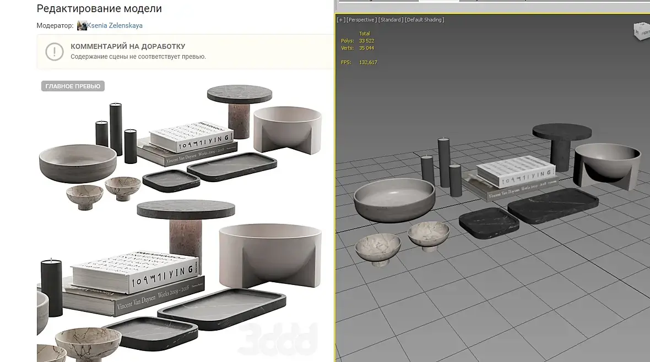Click the Polys value 33 522
Image resolution: width=650 pixels, height=362 pixels.
click(366, 41)
